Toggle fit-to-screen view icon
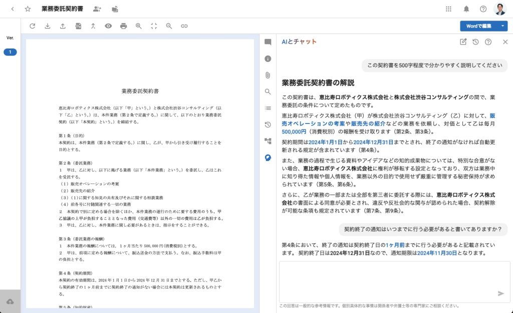This screenshot has width=513, height=313. coord(154,26)
